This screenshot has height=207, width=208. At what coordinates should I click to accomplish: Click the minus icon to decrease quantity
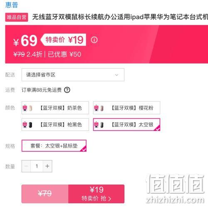(26, 166)
